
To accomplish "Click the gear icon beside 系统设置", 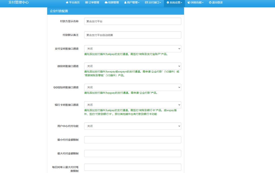I will [168, 2].
